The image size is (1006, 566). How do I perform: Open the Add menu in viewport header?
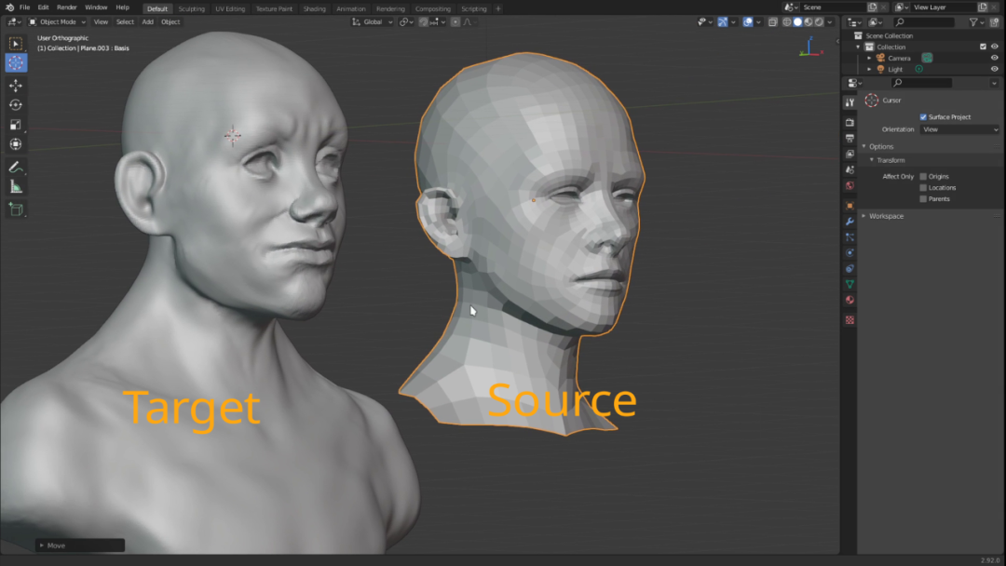(x=147, y=21)
